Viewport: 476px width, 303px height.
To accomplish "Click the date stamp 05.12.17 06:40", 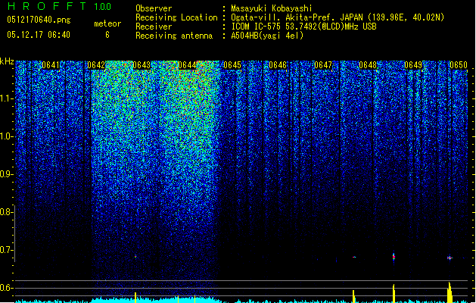I will click(39, 35).
